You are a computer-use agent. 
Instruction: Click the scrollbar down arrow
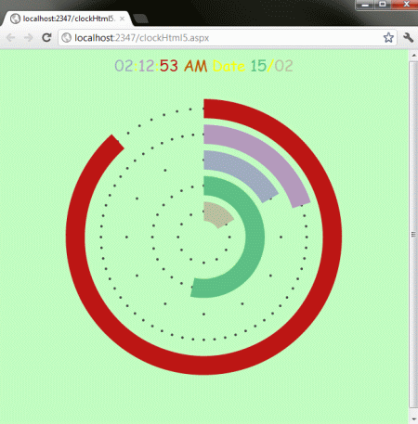413,418
